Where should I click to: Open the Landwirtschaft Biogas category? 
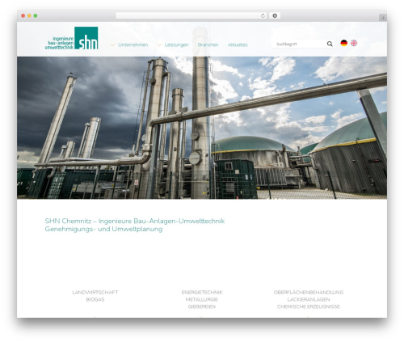tap(95, 296)
